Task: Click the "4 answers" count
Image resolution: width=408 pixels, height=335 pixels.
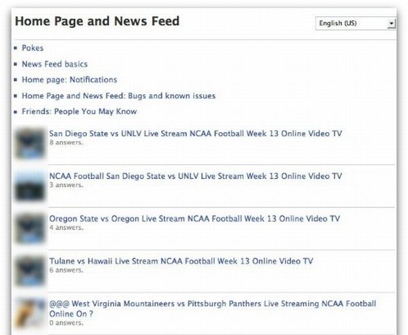Action: (66, 227)
